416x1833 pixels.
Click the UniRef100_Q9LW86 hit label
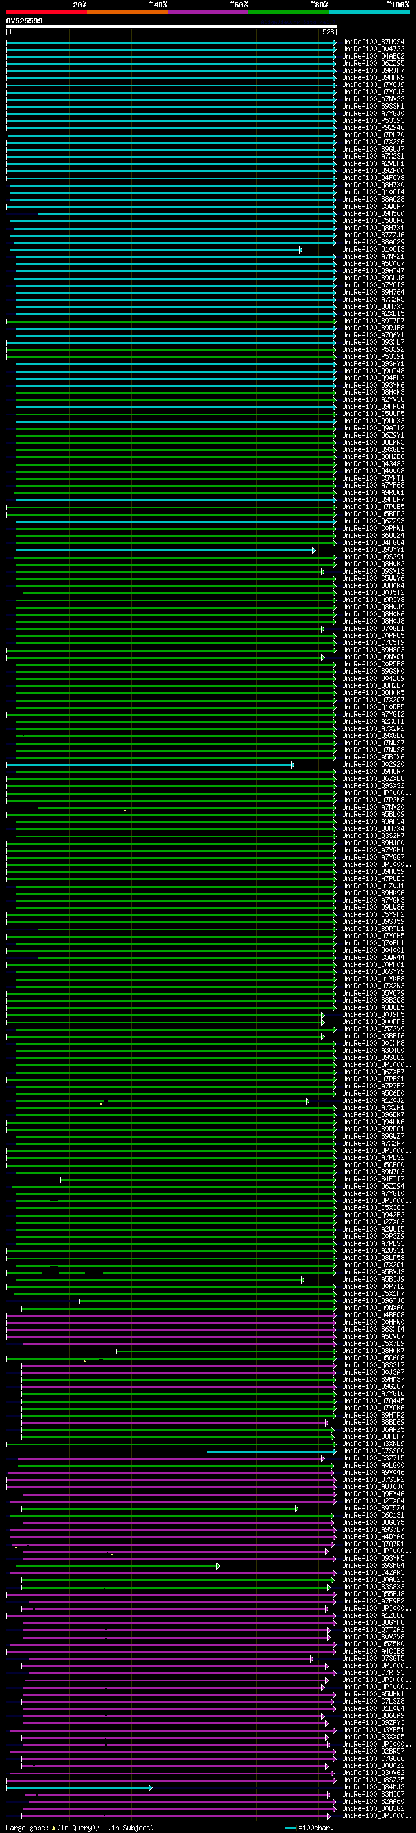pyautogui.click(x=373, y=907)
